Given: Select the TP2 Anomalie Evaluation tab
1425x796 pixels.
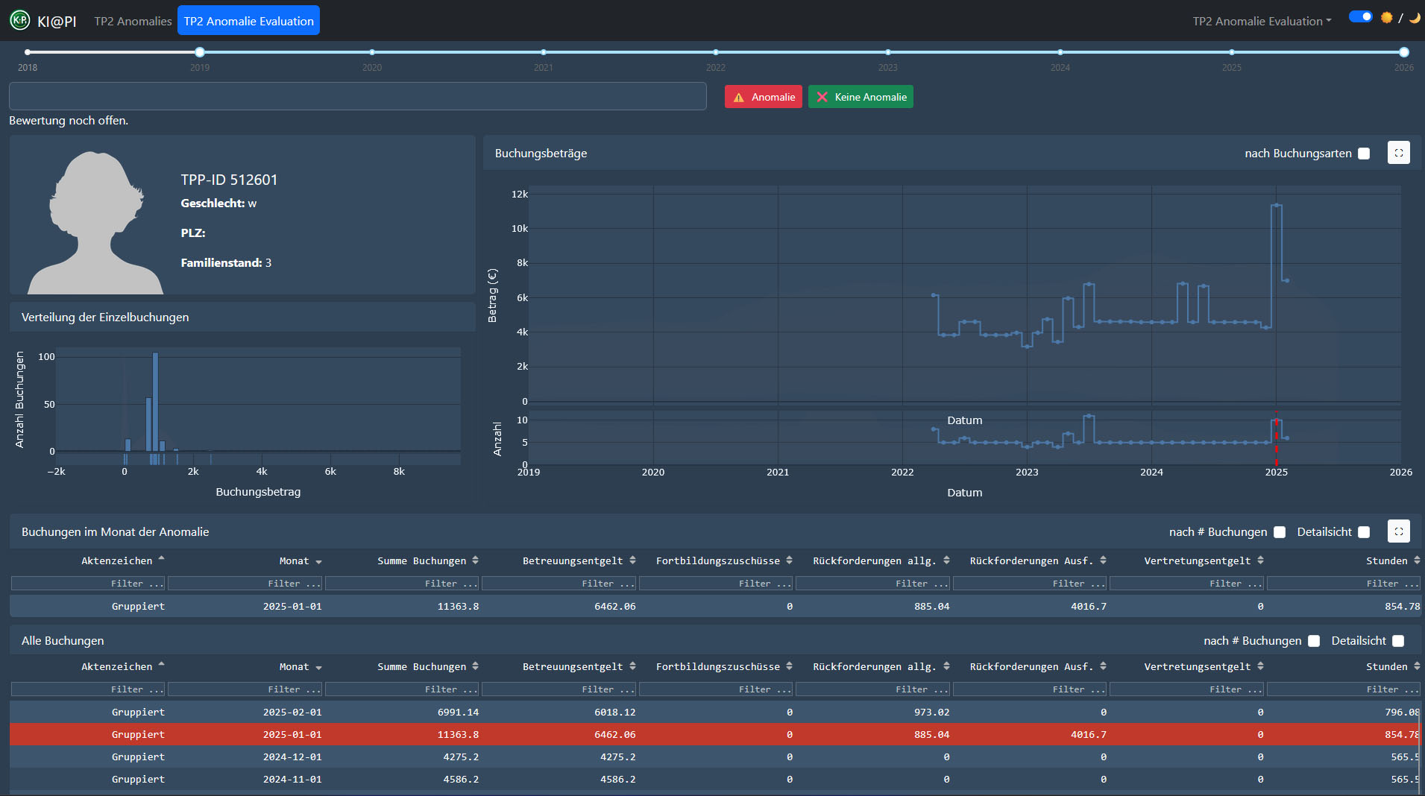Looking at the screenshot, I should (x=248, y=21).
